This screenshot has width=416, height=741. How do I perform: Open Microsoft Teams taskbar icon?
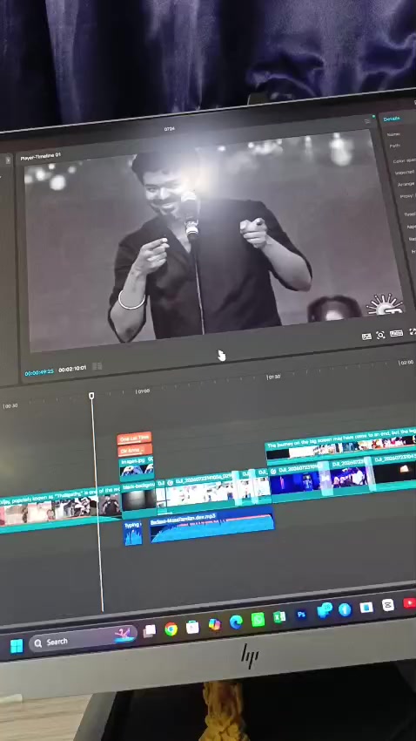324,611
